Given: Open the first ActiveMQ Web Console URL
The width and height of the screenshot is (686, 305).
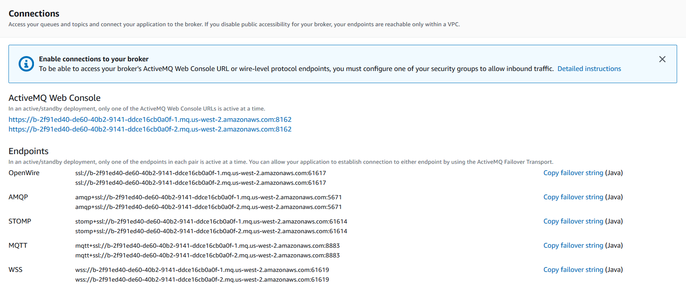Looking at the screenshot, I should click(x=150, y=120).
